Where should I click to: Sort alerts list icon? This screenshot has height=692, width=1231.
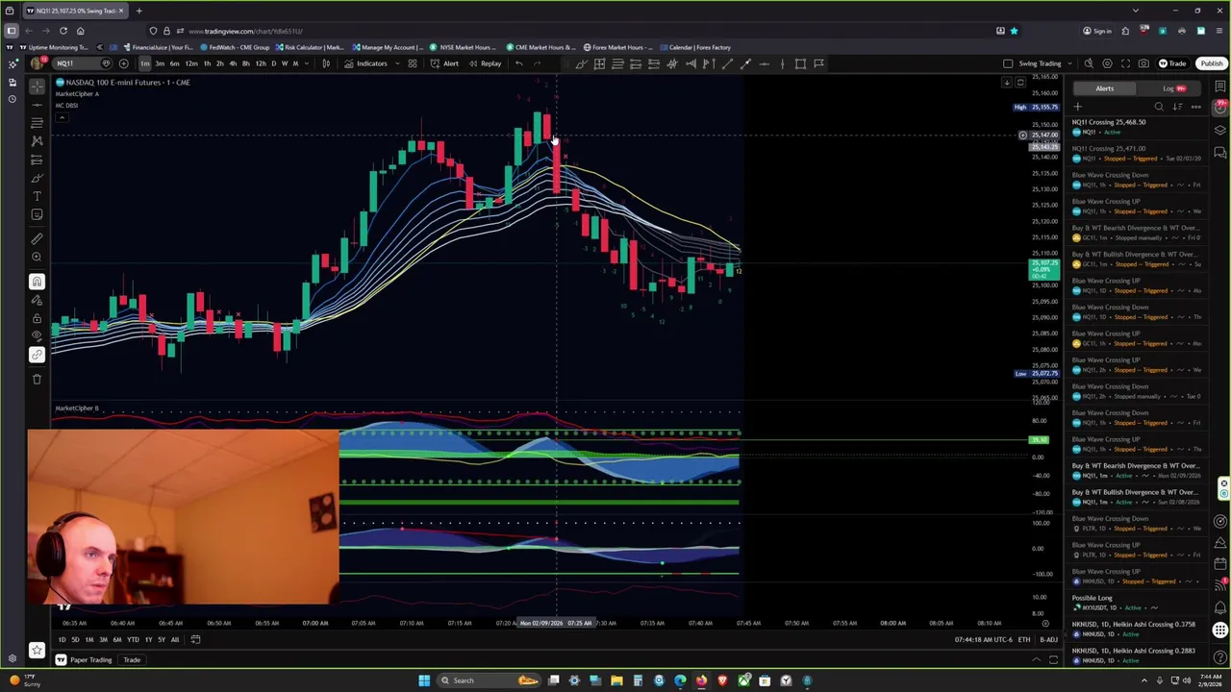tap(1177, 107)
